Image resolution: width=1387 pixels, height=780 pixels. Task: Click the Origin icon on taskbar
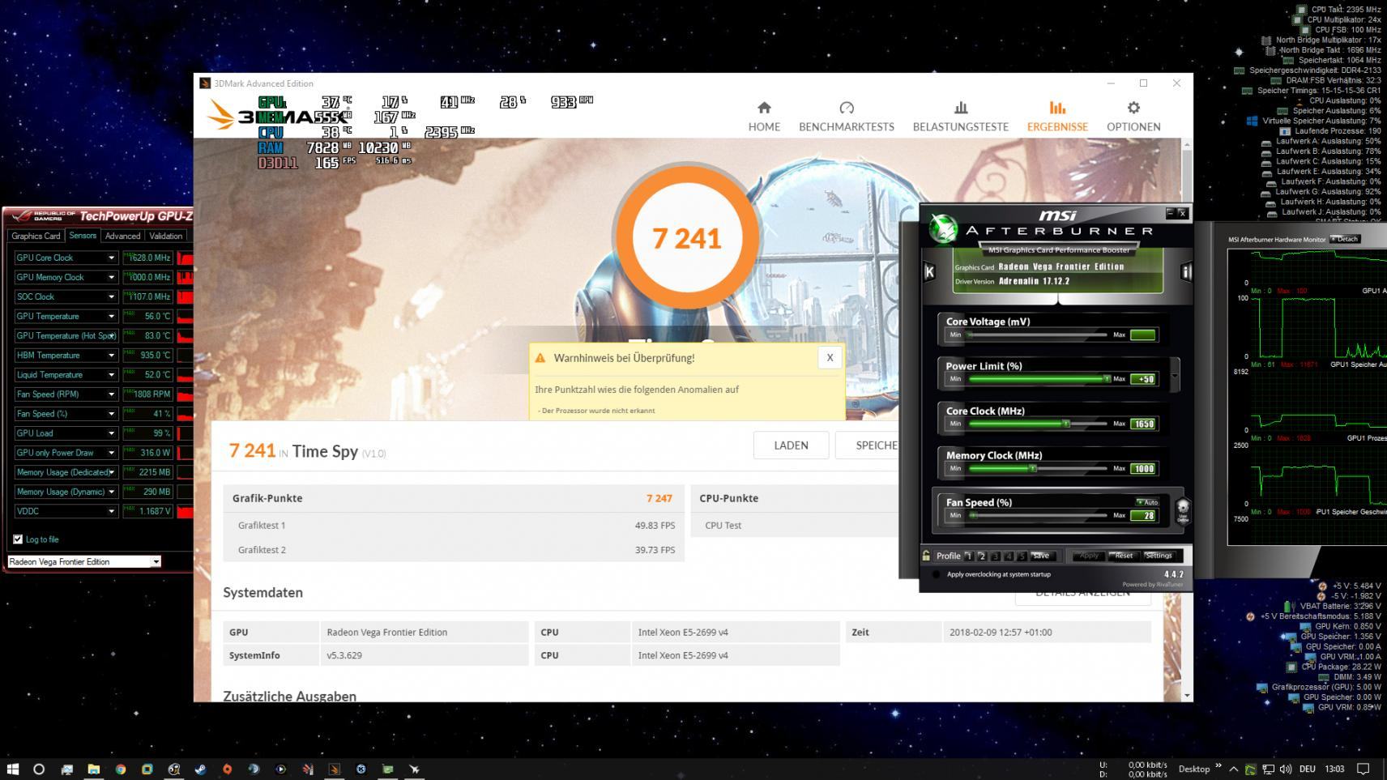227,769
